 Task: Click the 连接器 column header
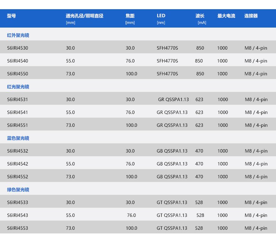click(251, 16)
